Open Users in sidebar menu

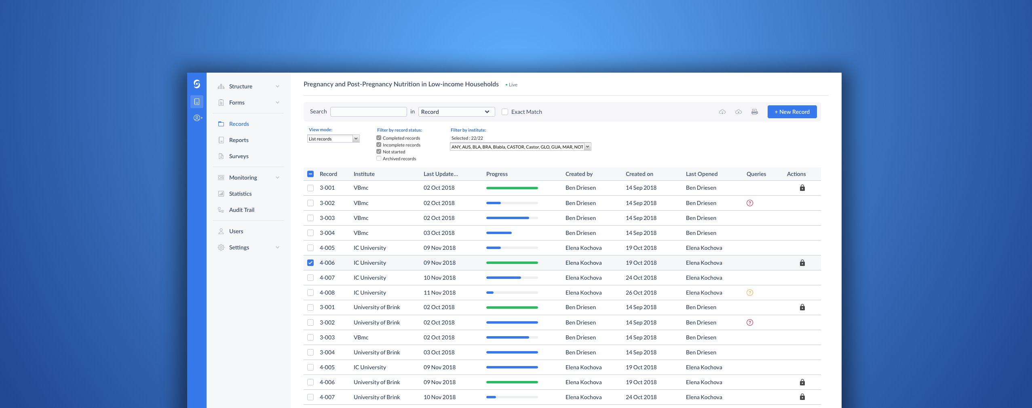tap(236, 231)
